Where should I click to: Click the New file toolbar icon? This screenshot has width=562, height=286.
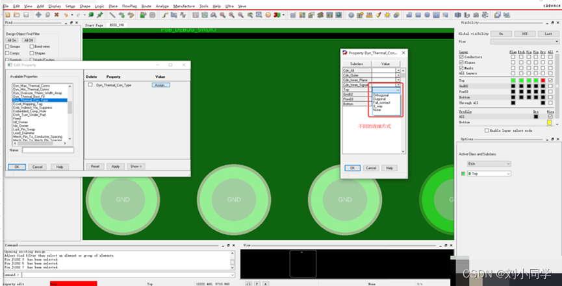(x=8, y=15)
